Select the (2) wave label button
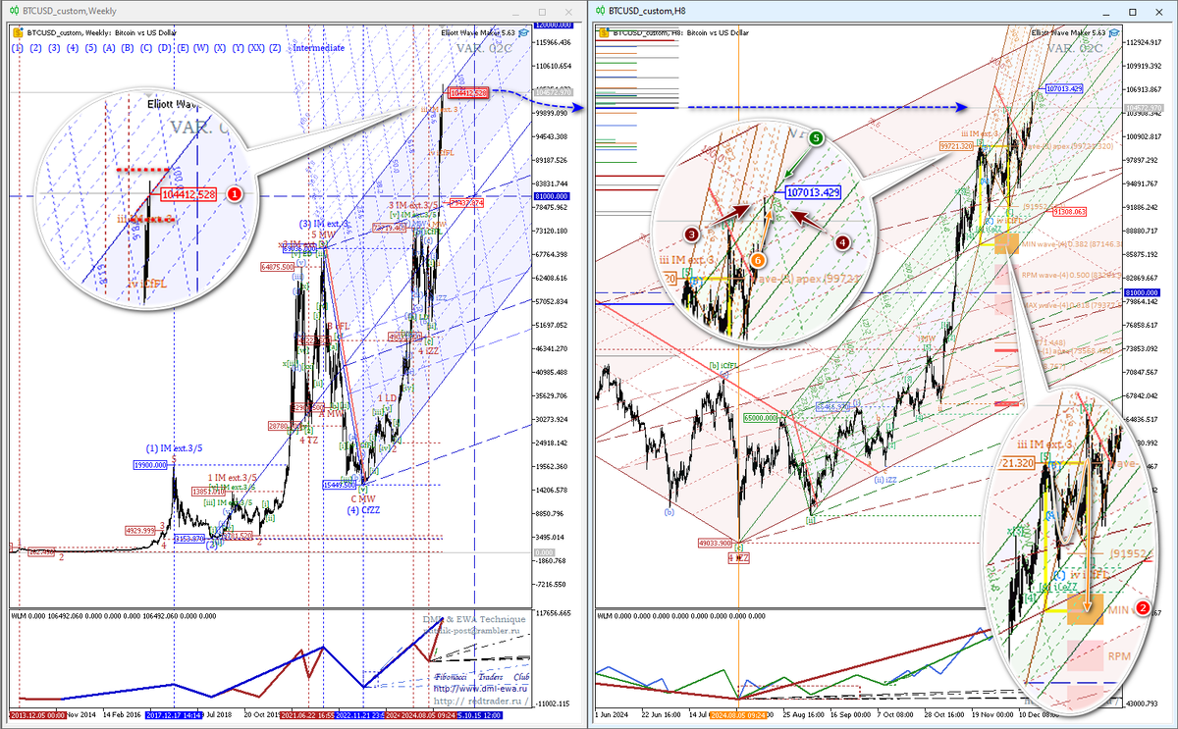1178x729 pixels. (x=35, y=48)
